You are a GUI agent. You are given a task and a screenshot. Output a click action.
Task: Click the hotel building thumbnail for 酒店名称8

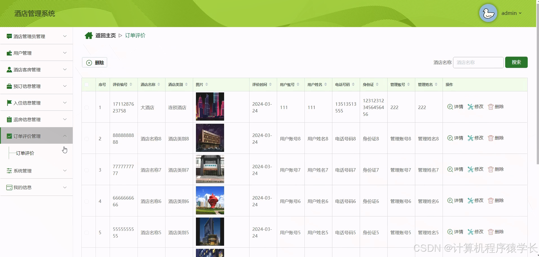[x=210, y=138]
